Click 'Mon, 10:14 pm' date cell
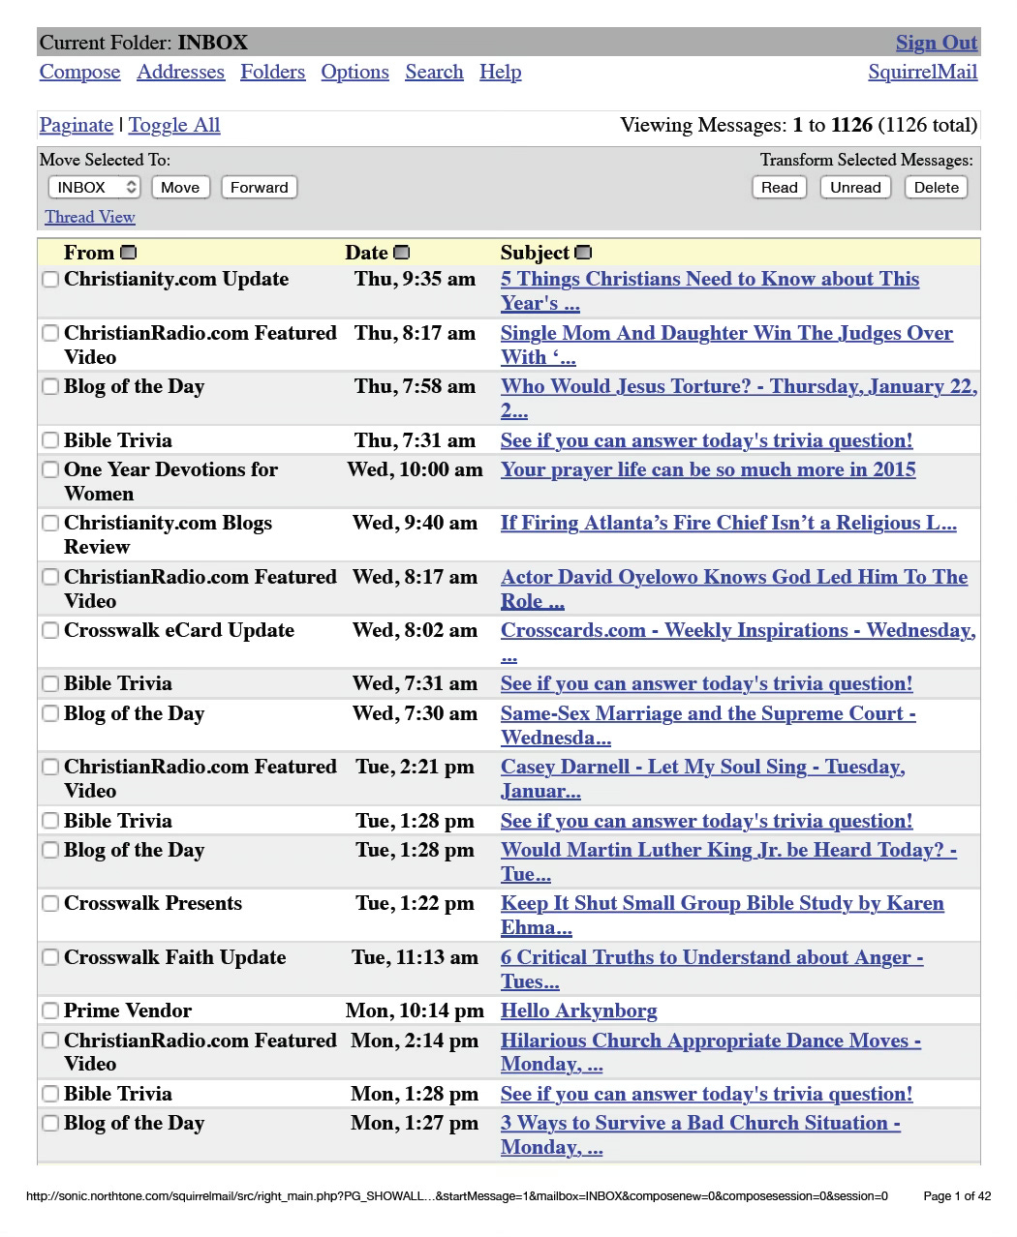This screenshot has width=1017, height=1237. click(x=415, y=1011)
